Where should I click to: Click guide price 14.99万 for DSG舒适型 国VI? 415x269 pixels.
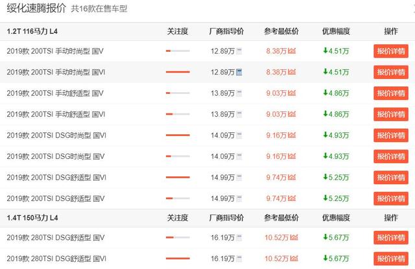(x=223, y=178)
